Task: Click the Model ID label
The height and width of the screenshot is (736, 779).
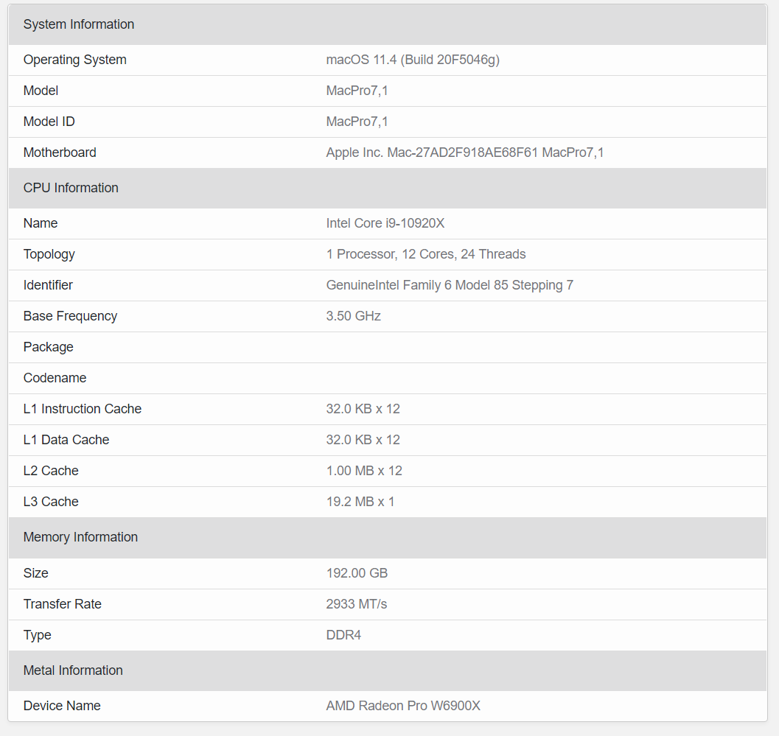Action: [49, 121]
